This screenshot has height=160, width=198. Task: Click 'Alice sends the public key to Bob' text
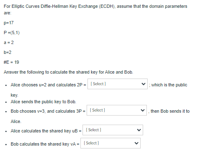(x=43, y=102)
